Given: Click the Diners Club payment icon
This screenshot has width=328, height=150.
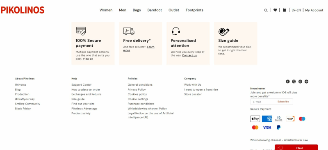Looking at the screenshot, I should [x=279, y=119].
